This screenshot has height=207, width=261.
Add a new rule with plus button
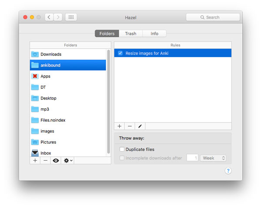[119, 126]
